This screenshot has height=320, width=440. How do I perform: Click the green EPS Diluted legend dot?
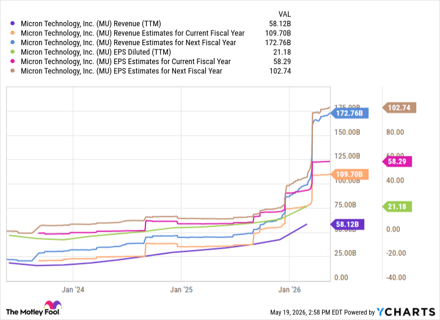point(12,52)
